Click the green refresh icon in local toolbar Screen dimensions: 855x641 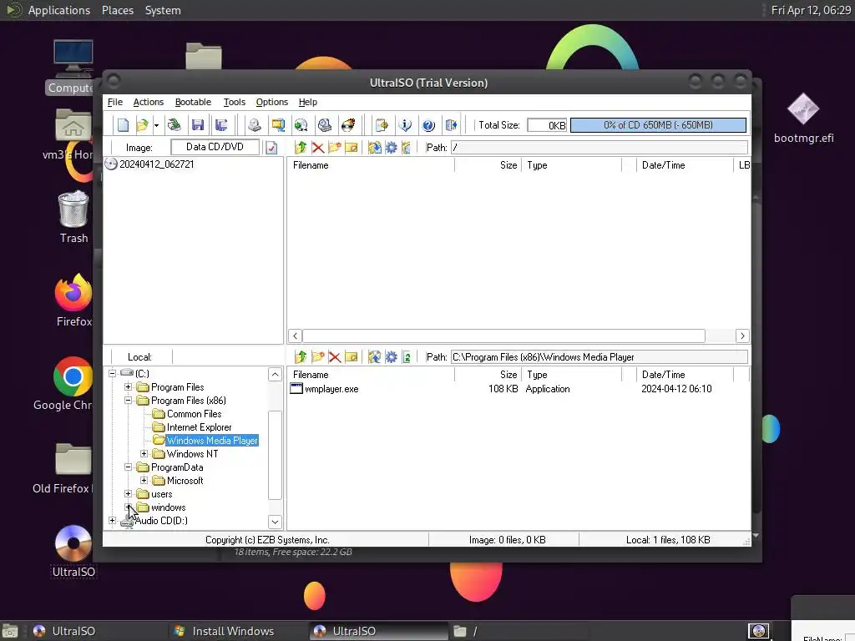[x=407, y=357]
